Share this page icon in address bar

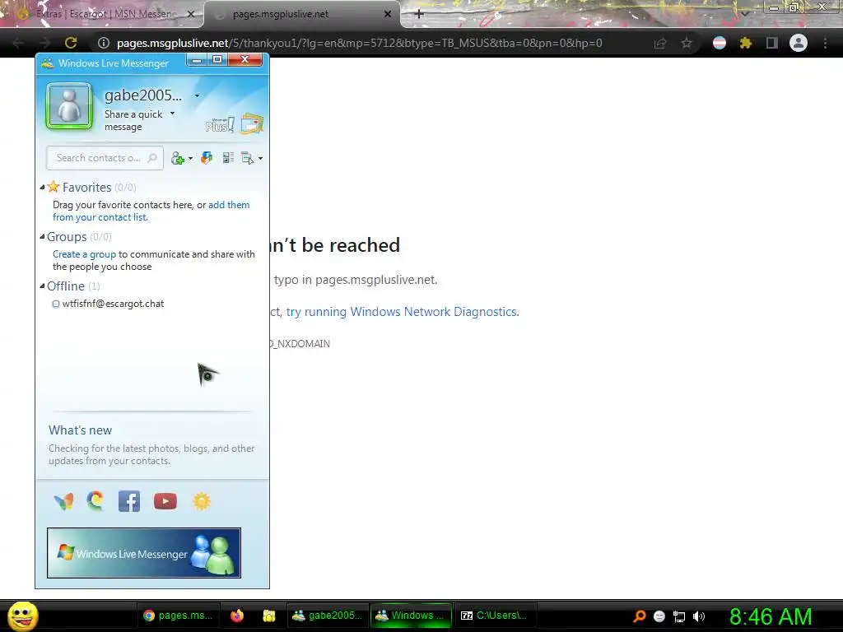pyautogui.click(x=660, y=43)
